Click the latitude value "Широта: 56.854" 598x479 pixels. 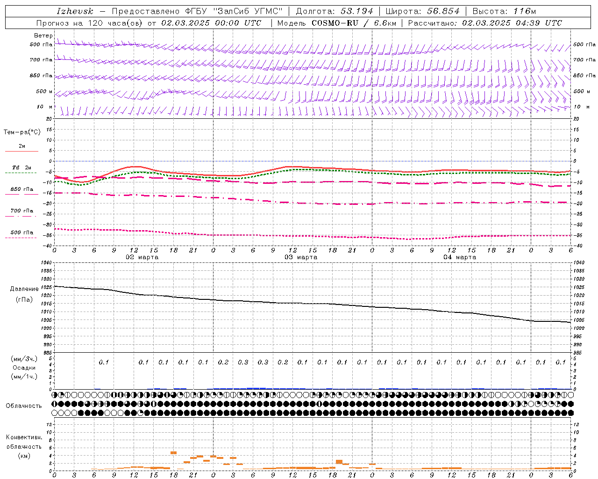[422, 11]
